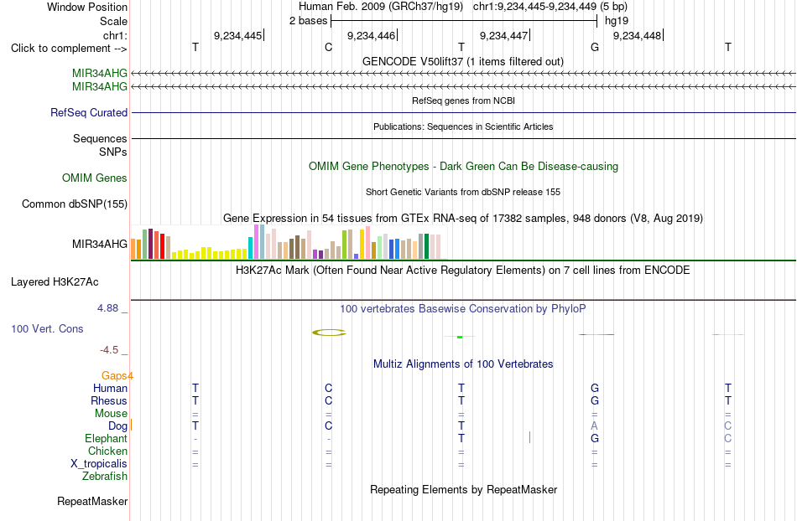The width and height of the screenshot is (797, 521).
Task: Click the dark green bar in GTEx chart
Action: pyautogui.click(x=426, y=246)
